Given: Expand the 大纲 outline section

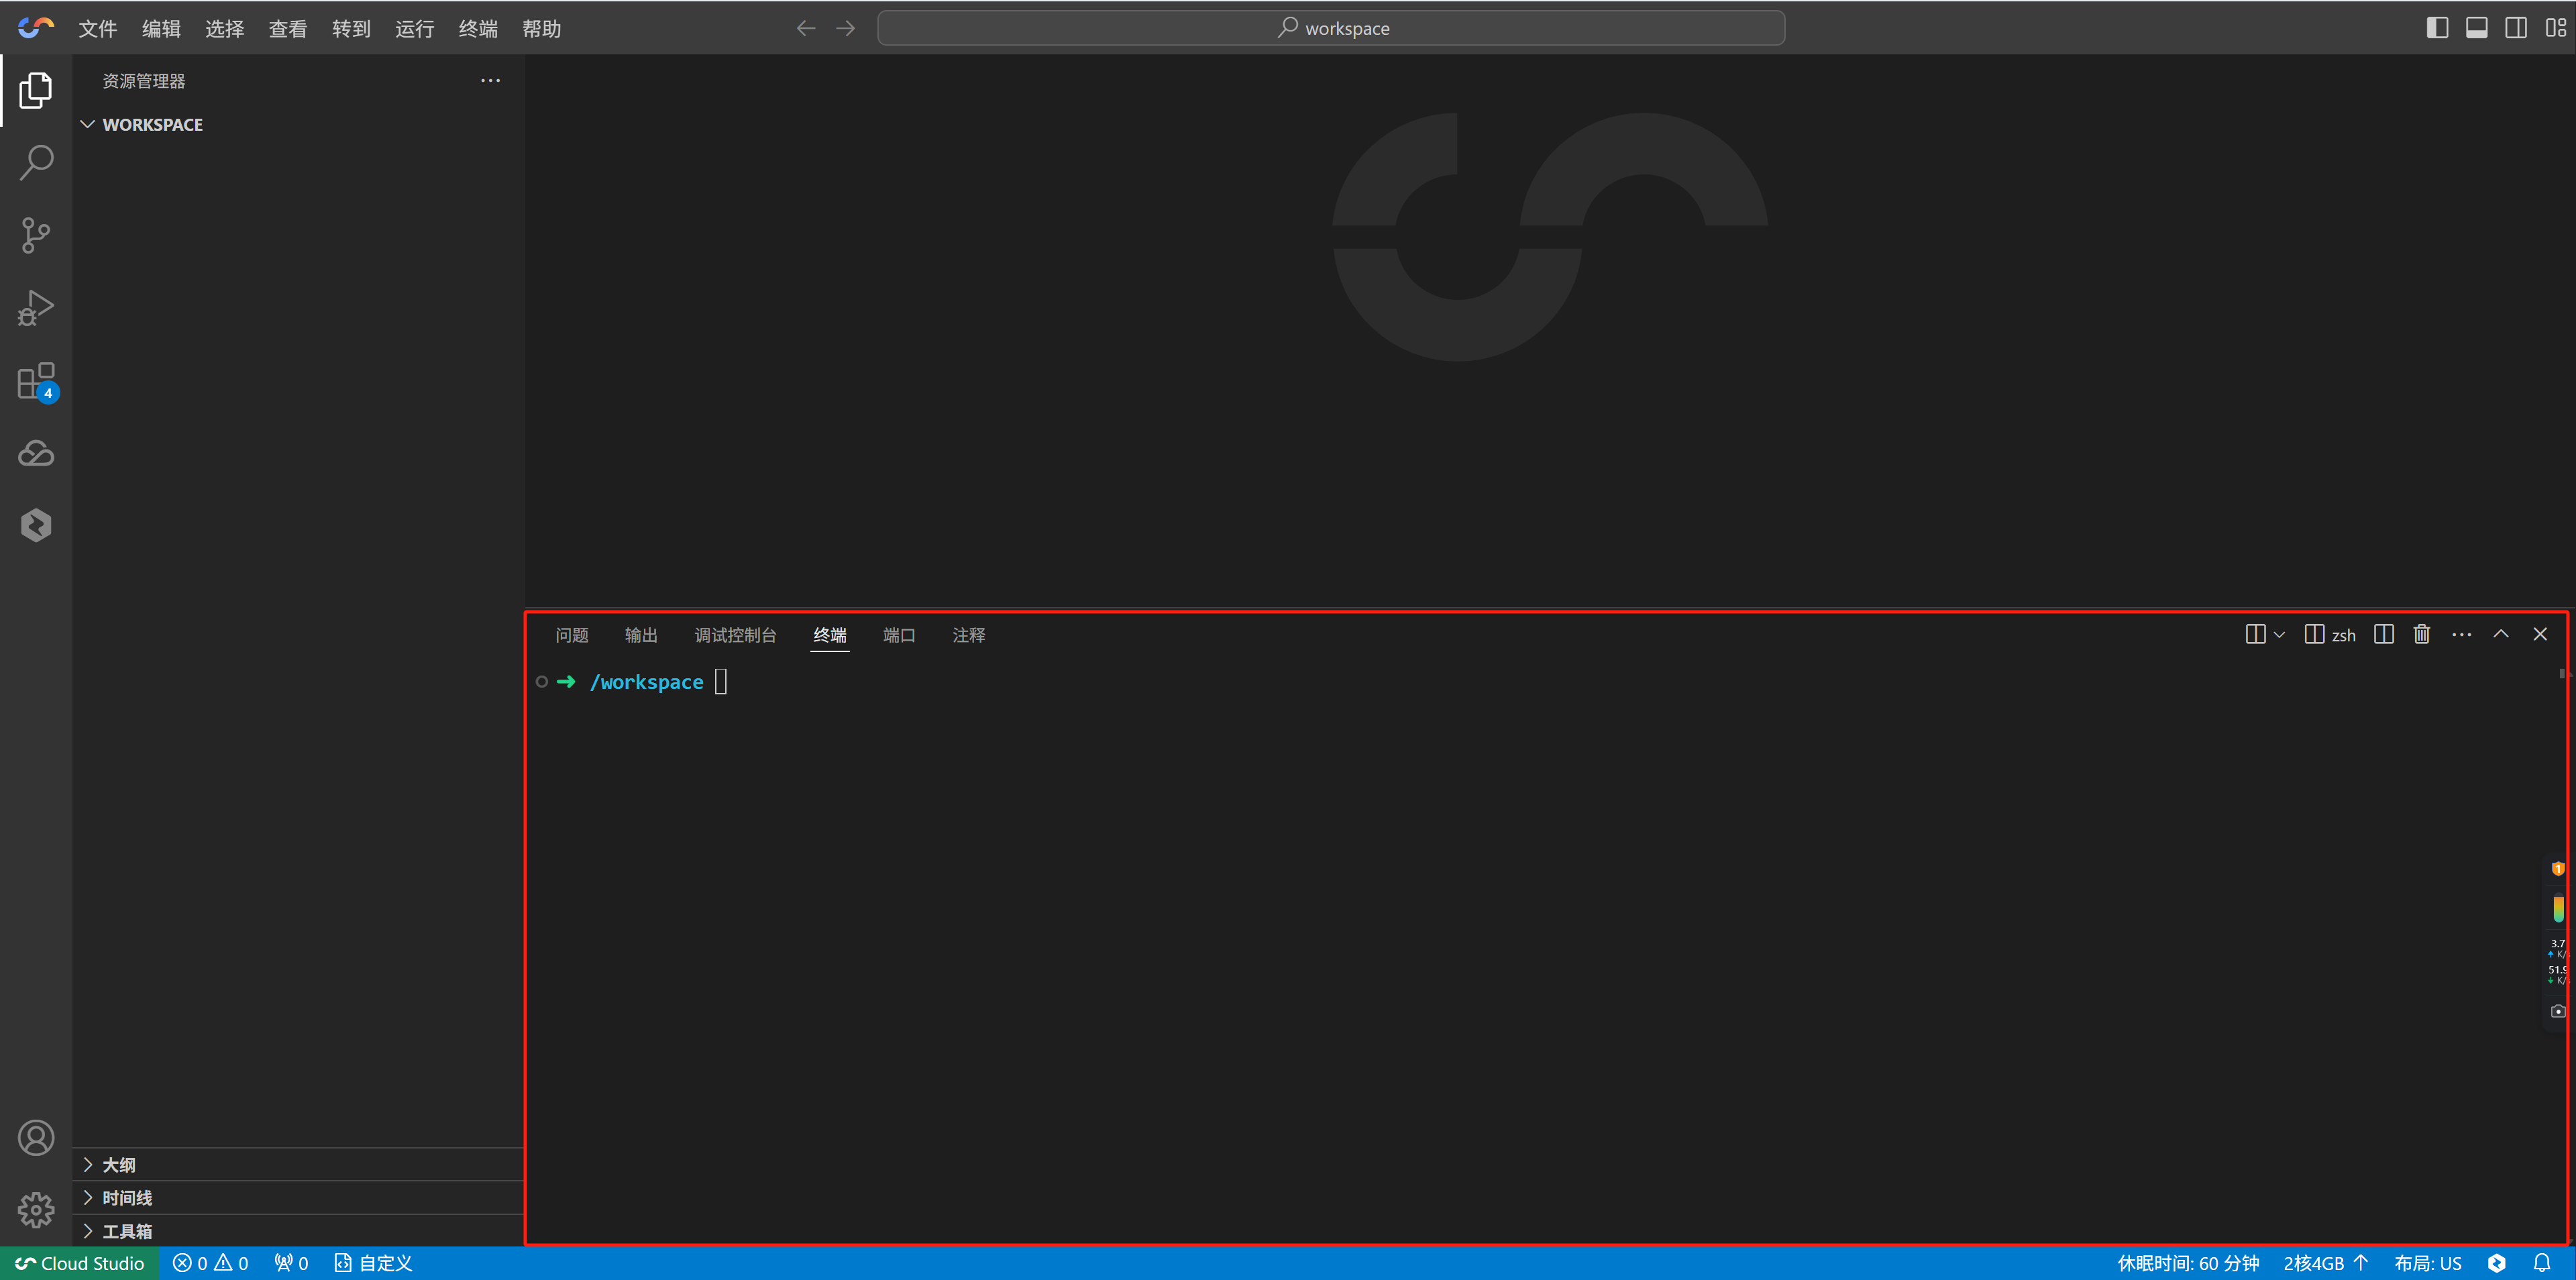Looking at the screenshot, I should [298, 1165].
